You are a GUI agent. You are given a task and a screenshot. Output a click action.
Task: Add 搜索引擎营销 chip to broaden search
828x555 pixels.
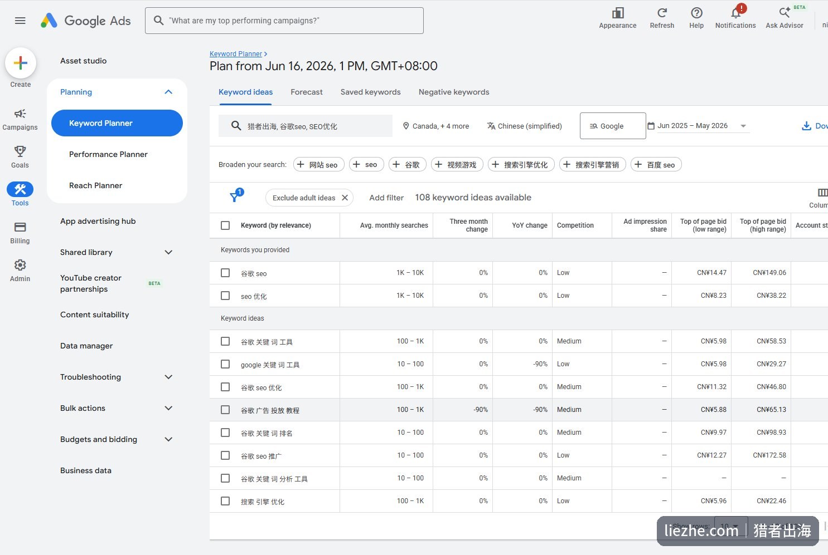click(x=593, y=164)
